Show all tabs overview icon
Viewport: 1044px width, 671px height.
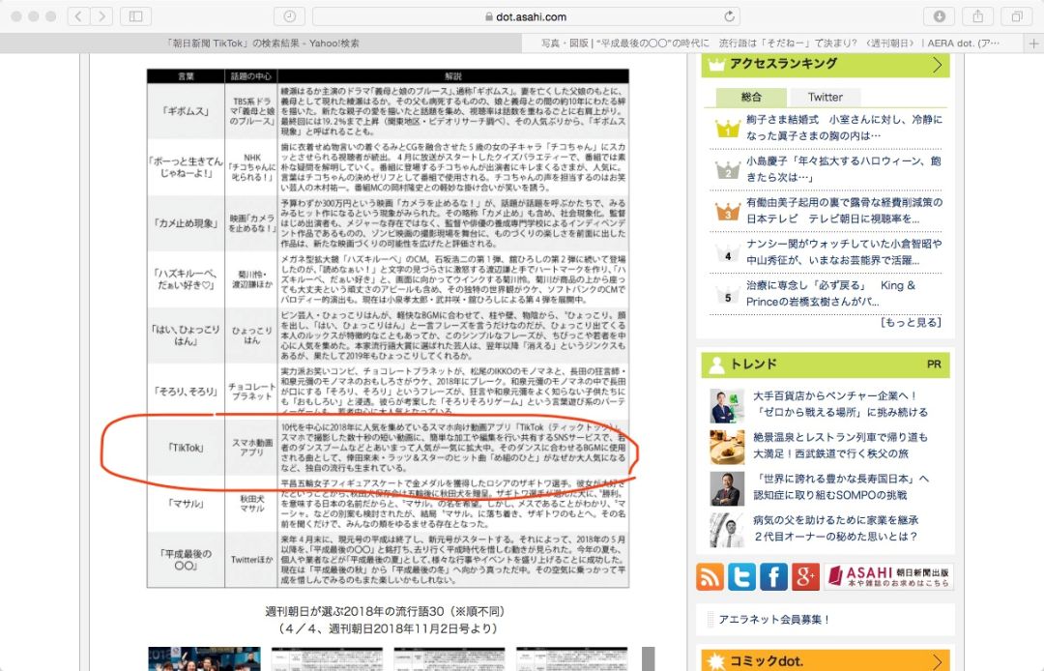1017,16
